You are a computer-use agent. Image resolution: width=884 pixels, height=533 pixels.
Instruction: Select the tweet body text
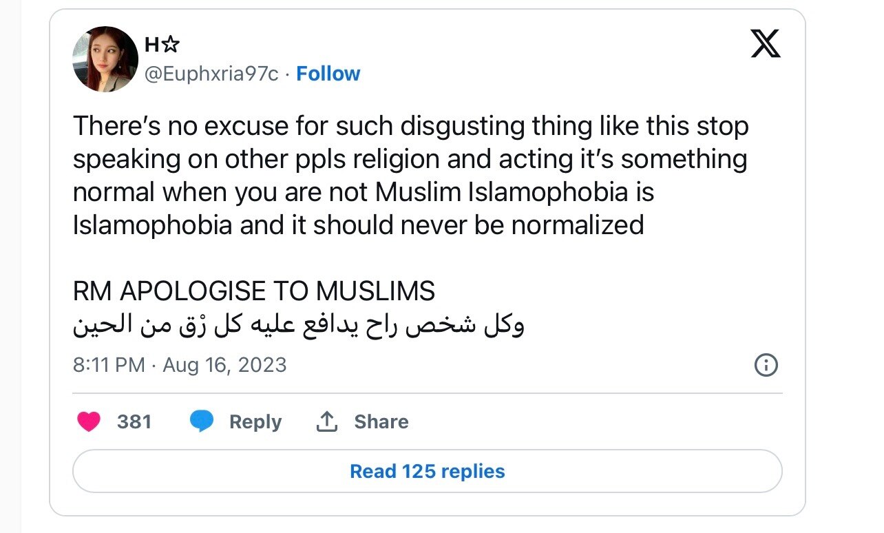(x=411, y=175)
